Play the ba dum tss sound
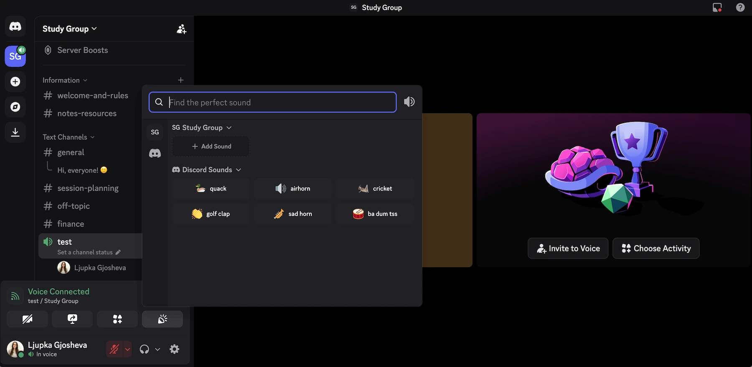Screen dimensions: 752x367 point(375,214)
